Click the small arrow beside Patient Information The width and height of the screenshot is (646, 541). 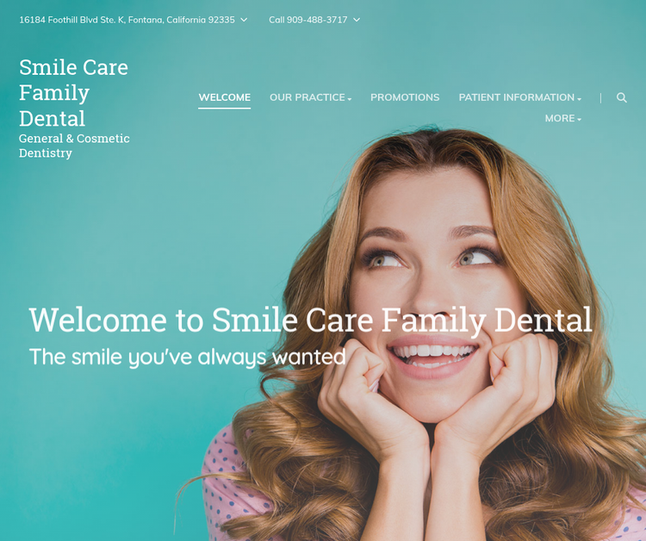click(580, 99)
